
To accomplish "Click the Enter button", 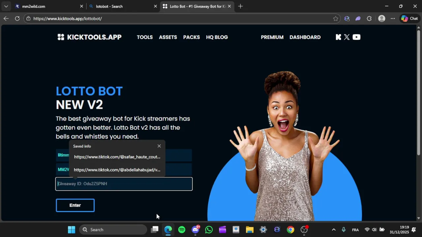I will [75, 205].
